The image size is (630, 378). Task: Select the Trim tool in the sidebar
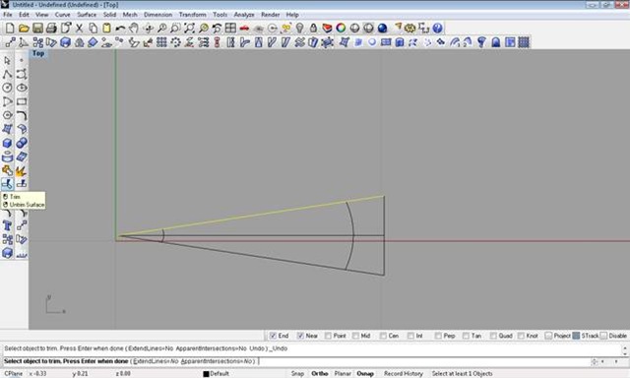7,184
